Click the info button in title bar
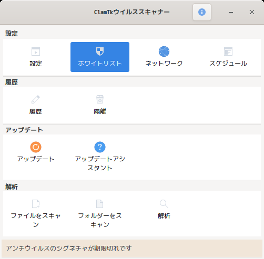This screenshot has height=259, width=264. (x=202, y=12)
